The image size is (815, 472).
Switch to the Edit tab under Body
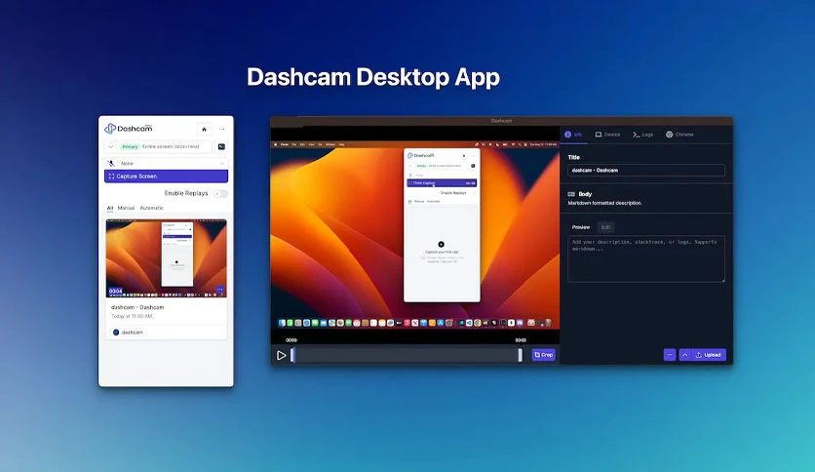pos(605,227)
